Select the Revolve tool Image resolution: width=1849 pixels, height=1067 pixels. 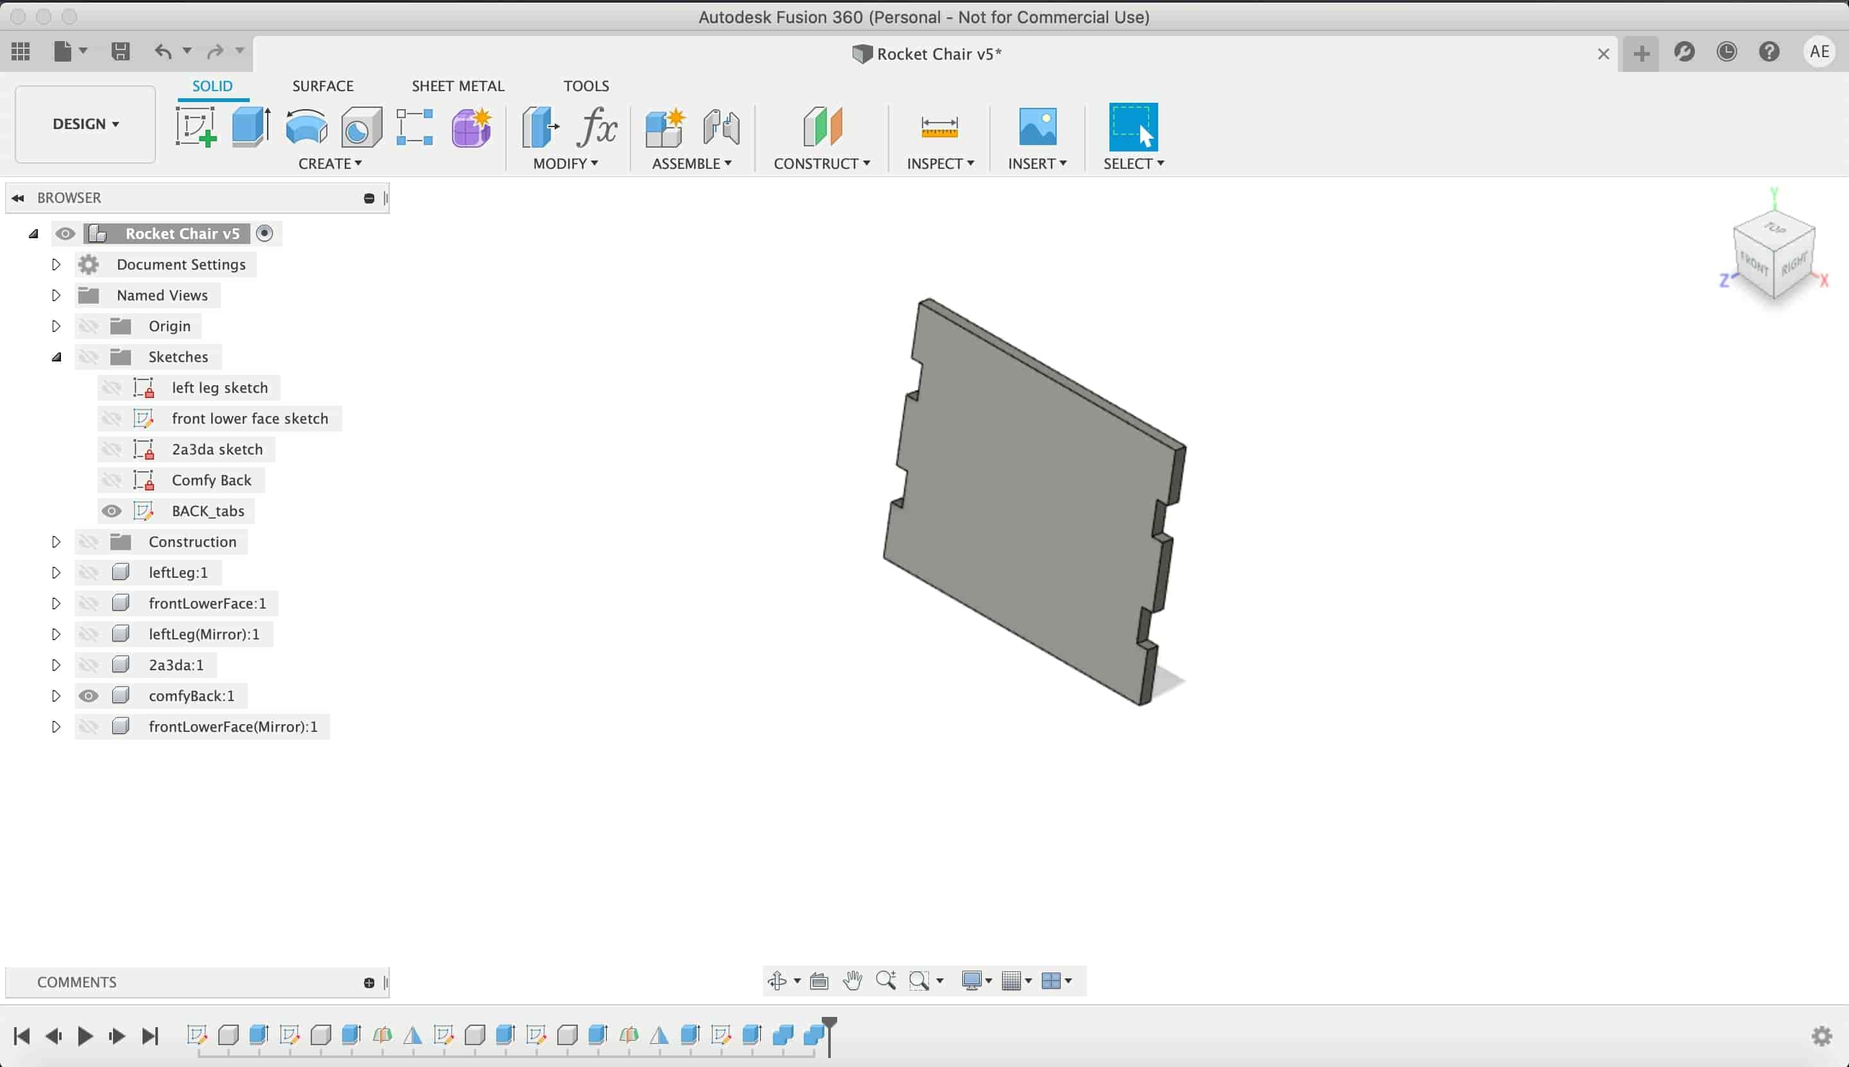[306, 126]
